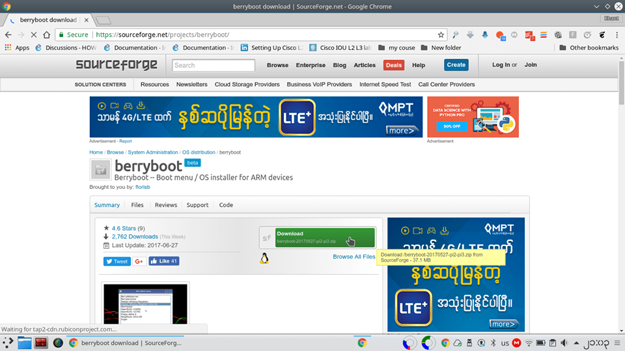This screenshot has height=351, width=625.
Task: Expand hidden system tray icons arrow
Action: [576, 343]
